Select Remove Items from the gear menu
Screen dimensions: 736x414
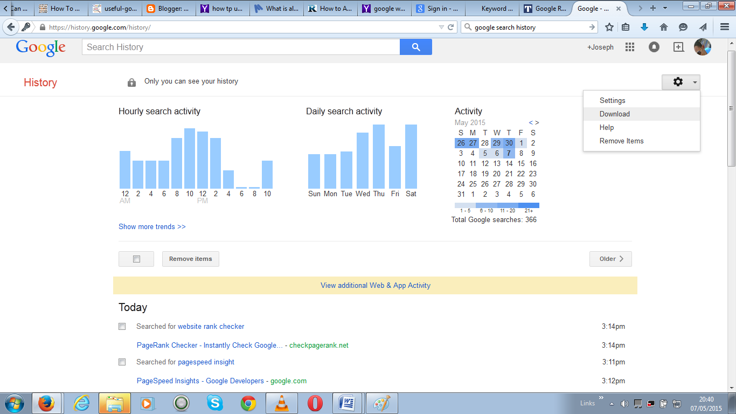pos(642,141)
